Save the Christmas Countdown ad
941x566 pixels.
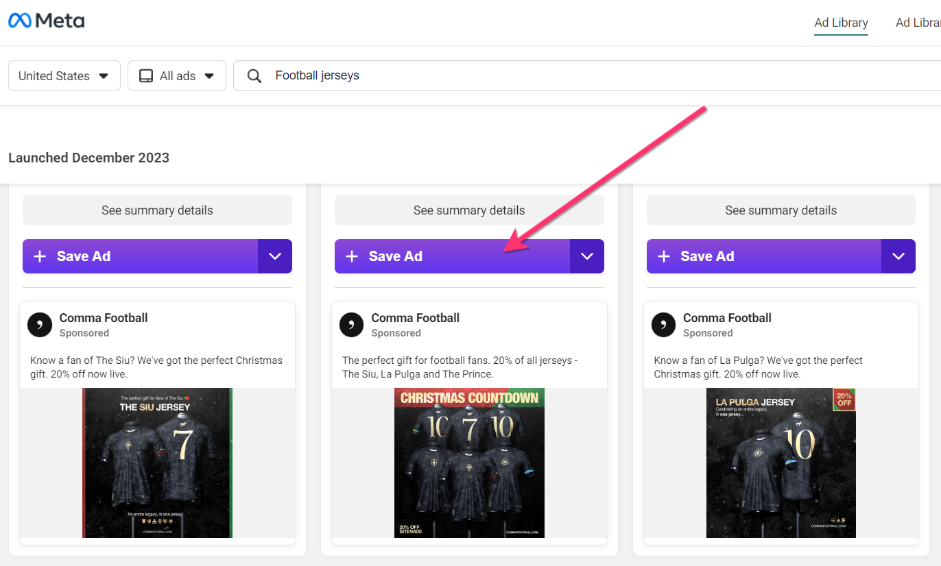point(453,256)
